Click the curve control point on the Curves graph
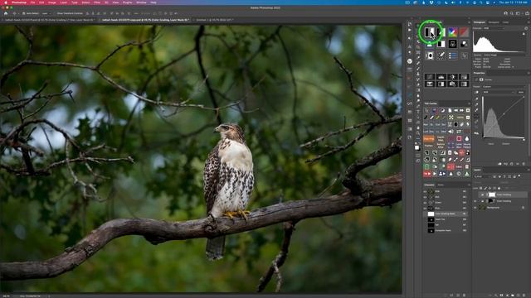Image resolution: width=531 pixels, height=298 pixels. click(504, 113)
